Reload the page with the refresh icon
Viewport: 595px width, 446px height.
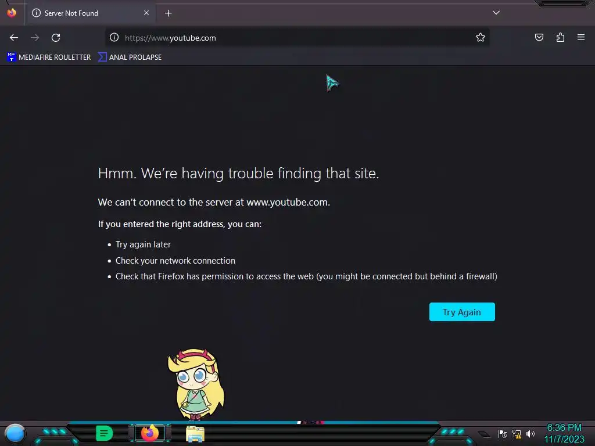56,38
